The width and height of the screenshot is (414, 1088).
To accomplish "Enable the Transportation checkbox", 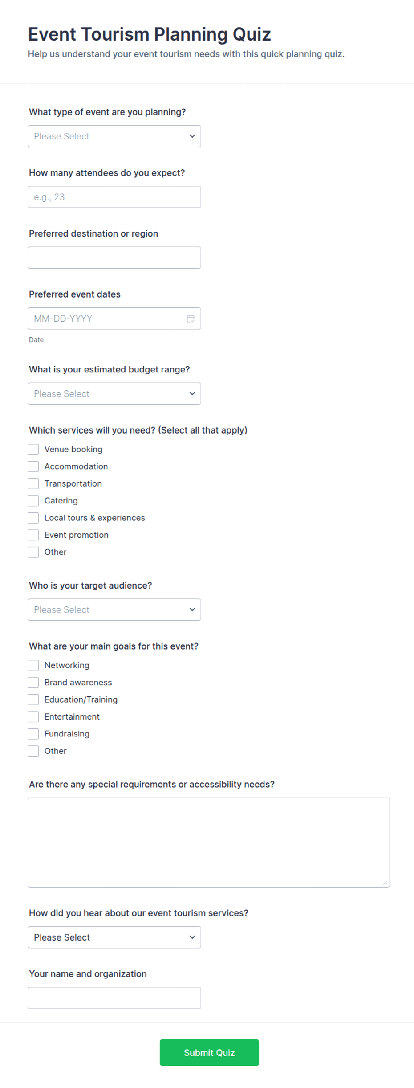I will (33, 483).
